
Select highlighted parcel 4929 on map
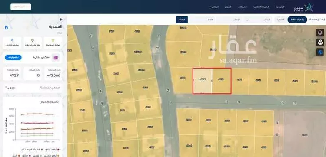pyautogui.click(x=202, y=80)
